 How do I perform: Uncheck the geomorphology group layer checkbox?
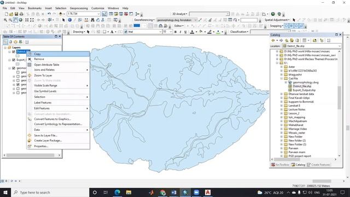point(14,68)
